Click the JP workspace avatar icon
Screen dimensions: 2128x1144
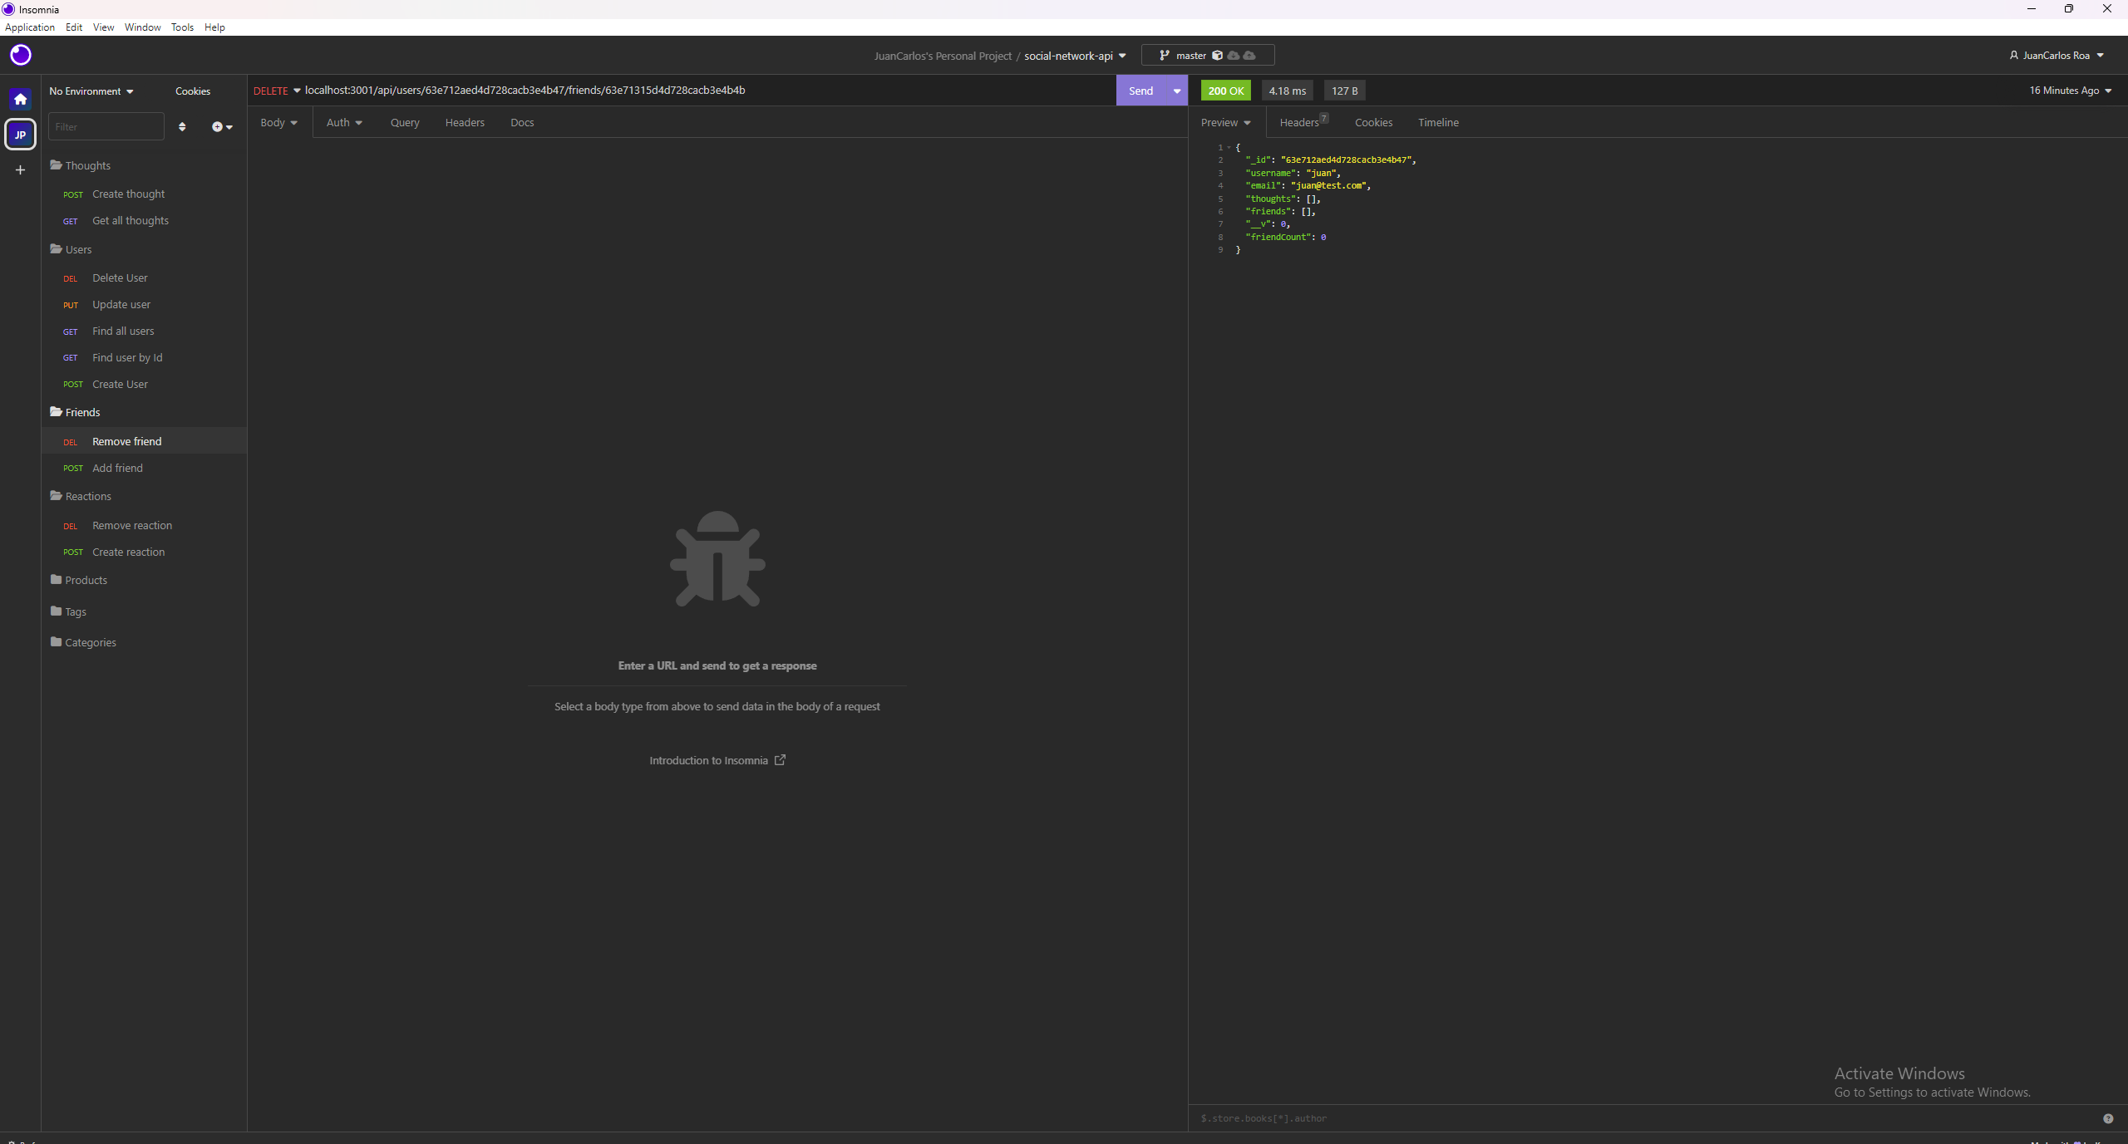tap(20, 135)
